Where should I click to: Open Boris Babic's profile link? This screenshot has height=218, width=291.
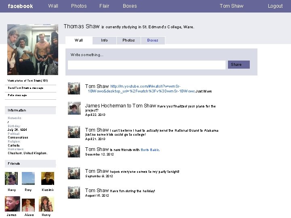pyautogui.click(x=150, y=150)
